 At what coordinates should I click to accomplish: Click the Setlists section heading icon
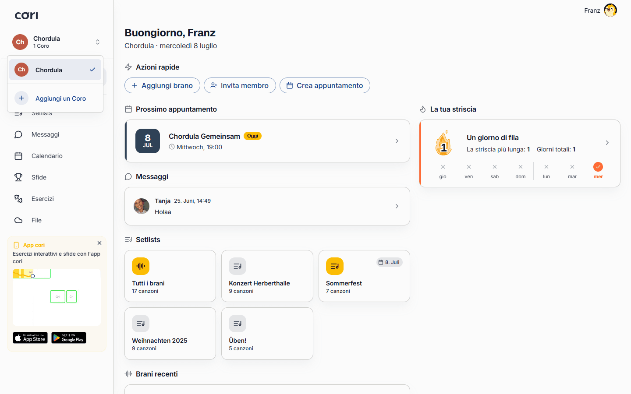pyautogui.click(x=128, y=239)
